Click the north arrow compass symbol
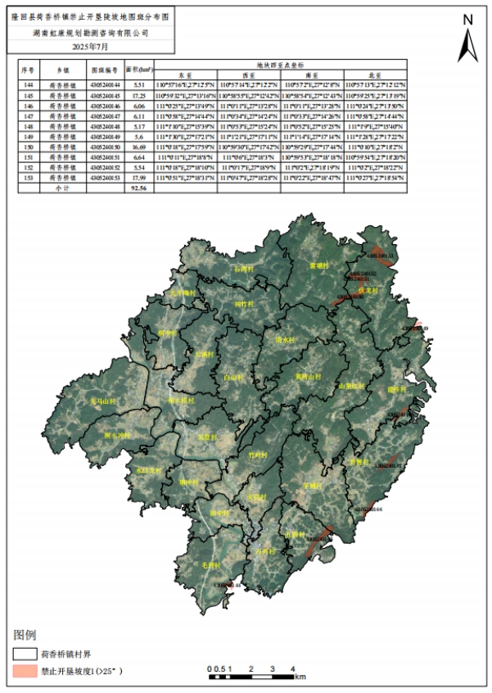This screenshot has height=693, width=492. pyautogui.click(x=467, y=40)
